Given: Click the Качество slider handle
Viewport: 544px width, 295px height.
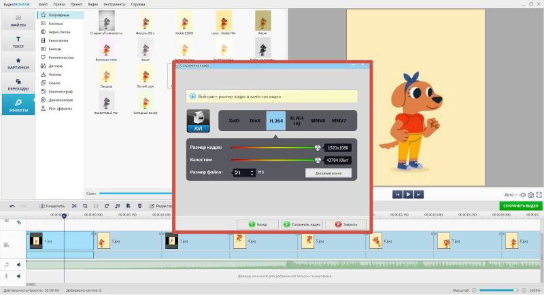Looking at the screenshot, I should [x=318, y=160].
